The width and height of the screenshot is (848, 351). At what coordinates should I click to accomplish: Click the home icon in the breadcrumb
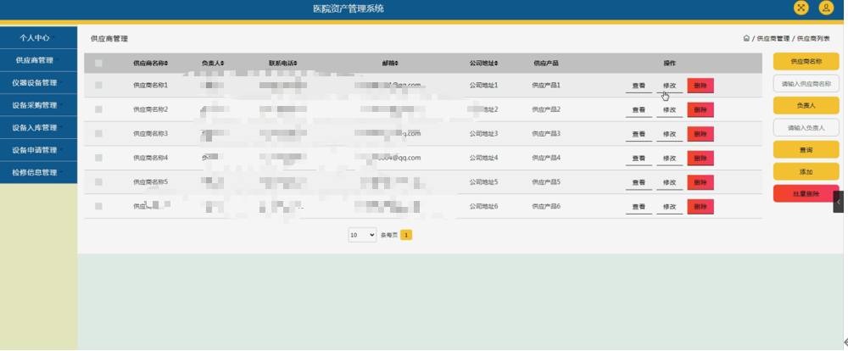click(745, 38)
